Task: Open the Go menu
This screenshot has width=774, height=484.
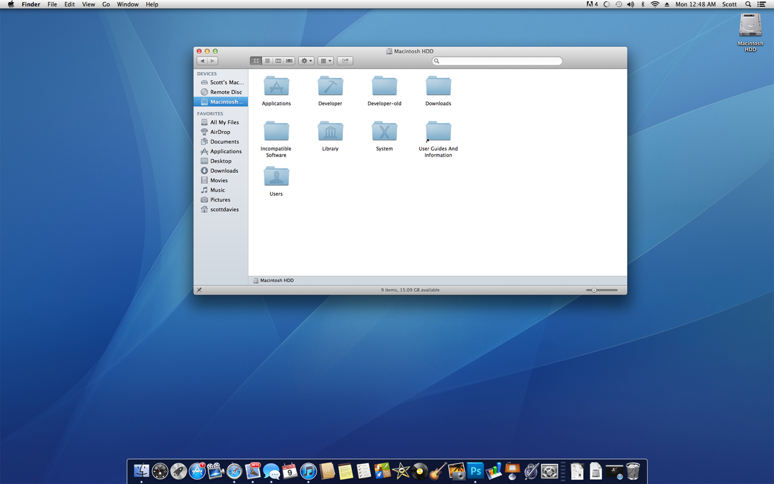Action: coord(106,4)
